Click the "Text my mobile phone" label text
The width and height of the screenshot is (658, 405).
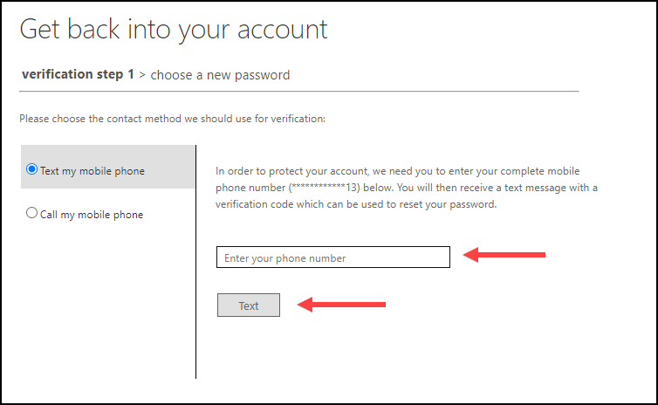[x=92, y=171]
